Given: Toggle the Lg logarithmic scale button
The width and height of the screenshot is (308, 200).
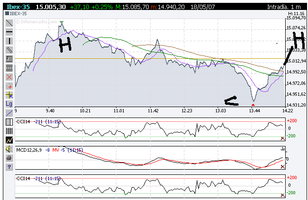Looking at the screenshot, I should tap(9, 104).
